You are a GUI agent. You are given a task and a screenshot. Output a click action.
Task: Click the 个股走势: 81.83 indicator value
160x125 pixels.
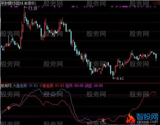tap(52, 86)
